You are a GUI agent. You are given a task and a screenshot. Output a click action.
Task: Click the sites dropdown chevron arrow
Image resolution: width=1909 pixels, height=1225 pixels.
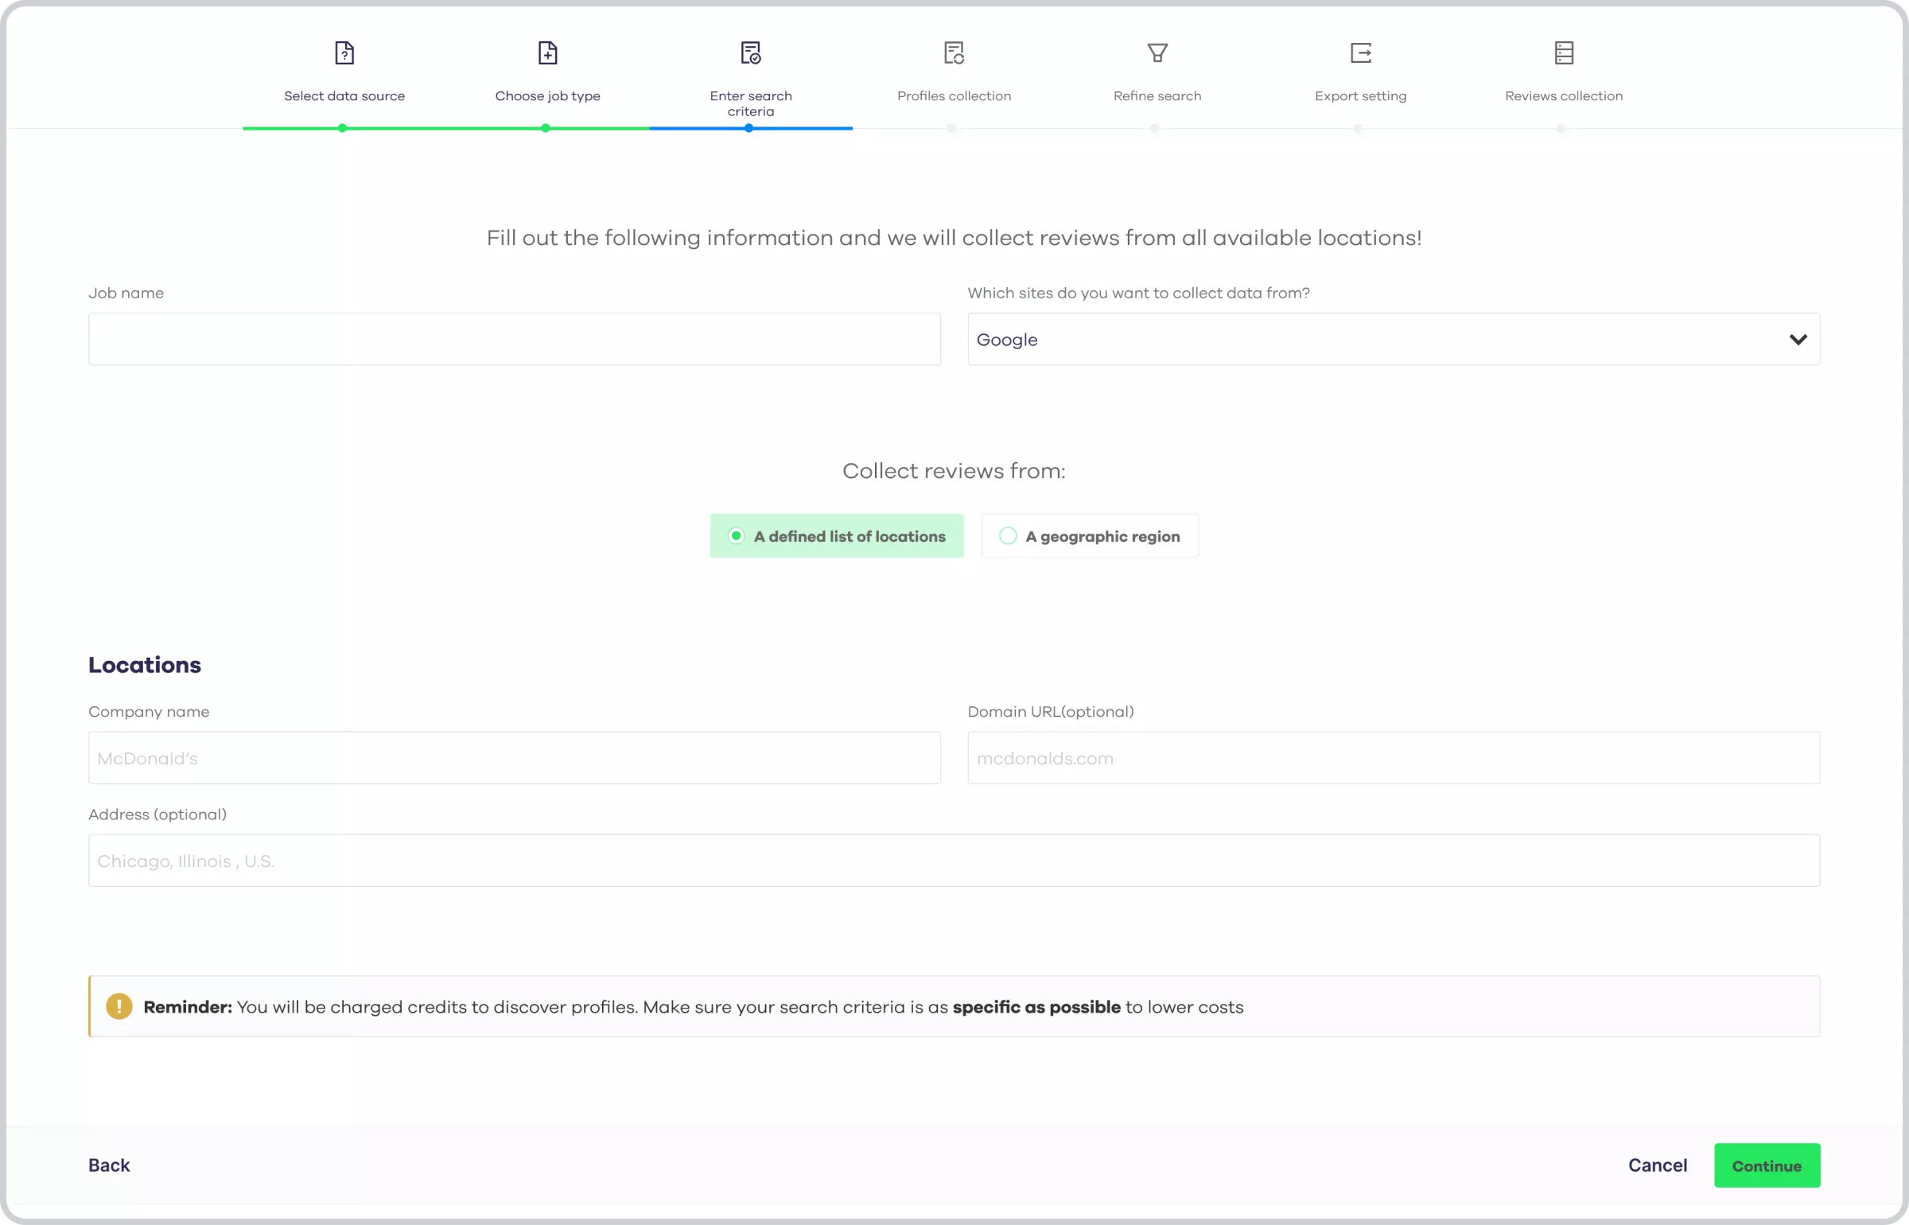point(1798,340)
